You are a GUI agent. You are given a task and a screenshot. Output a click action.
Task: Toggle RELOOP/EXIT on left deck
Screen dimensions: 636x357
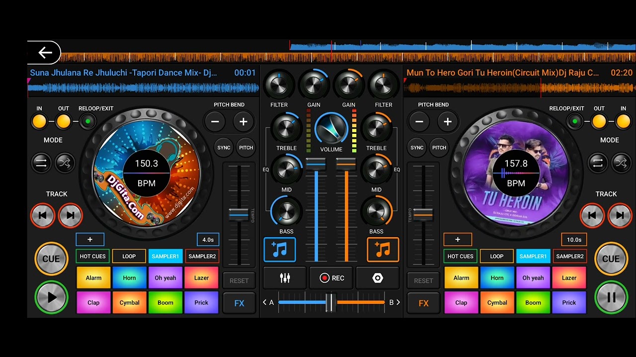click(x=88, y=121)
